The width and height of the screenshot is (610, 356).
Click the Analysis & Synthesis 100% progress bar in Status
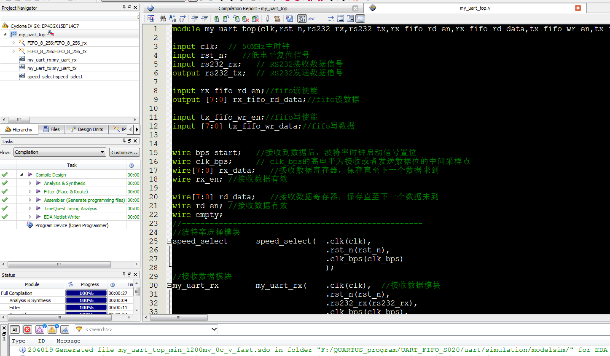(x=86, y=300)
